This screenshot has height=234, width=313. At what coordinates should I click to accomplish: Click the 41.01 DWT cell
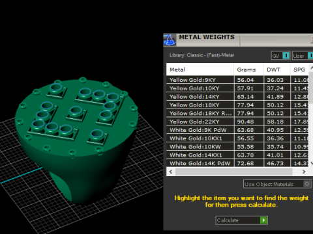pos(277,155)
